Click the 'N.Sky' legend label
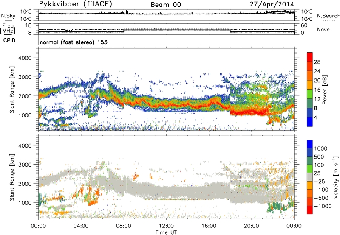The width and height of the screenshot is (340, 235). 8,16
